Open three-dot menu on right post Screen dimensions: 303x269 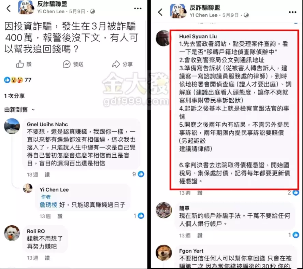tap(292, 12)
